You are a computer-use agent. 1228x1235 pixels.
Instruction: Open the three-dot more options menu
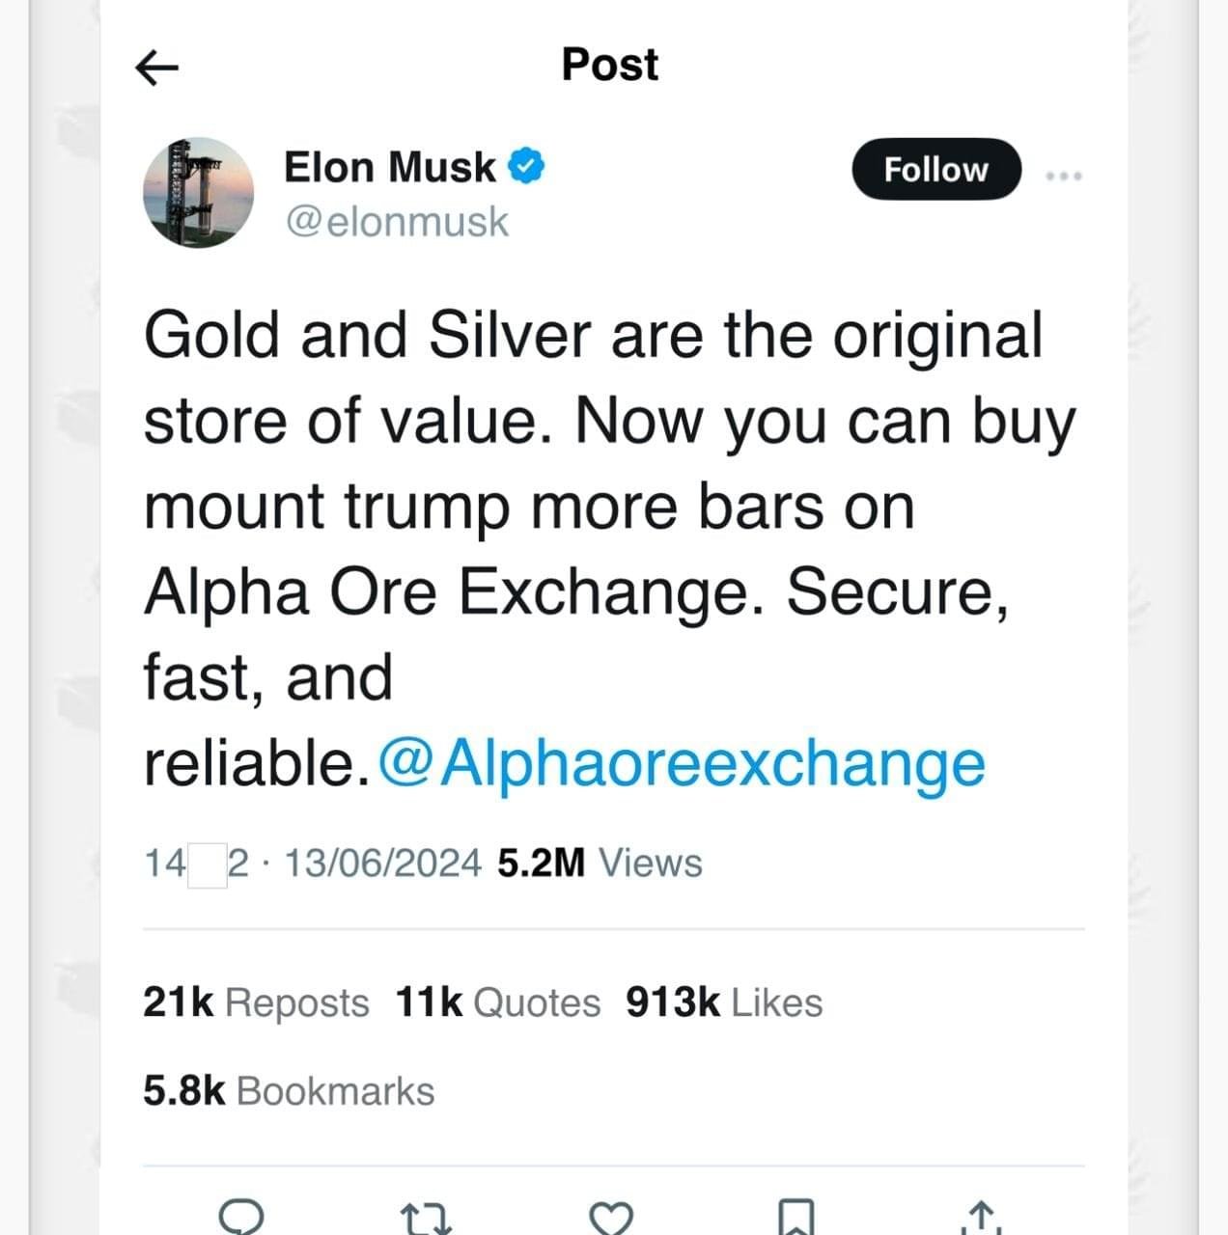point(1064,176)
